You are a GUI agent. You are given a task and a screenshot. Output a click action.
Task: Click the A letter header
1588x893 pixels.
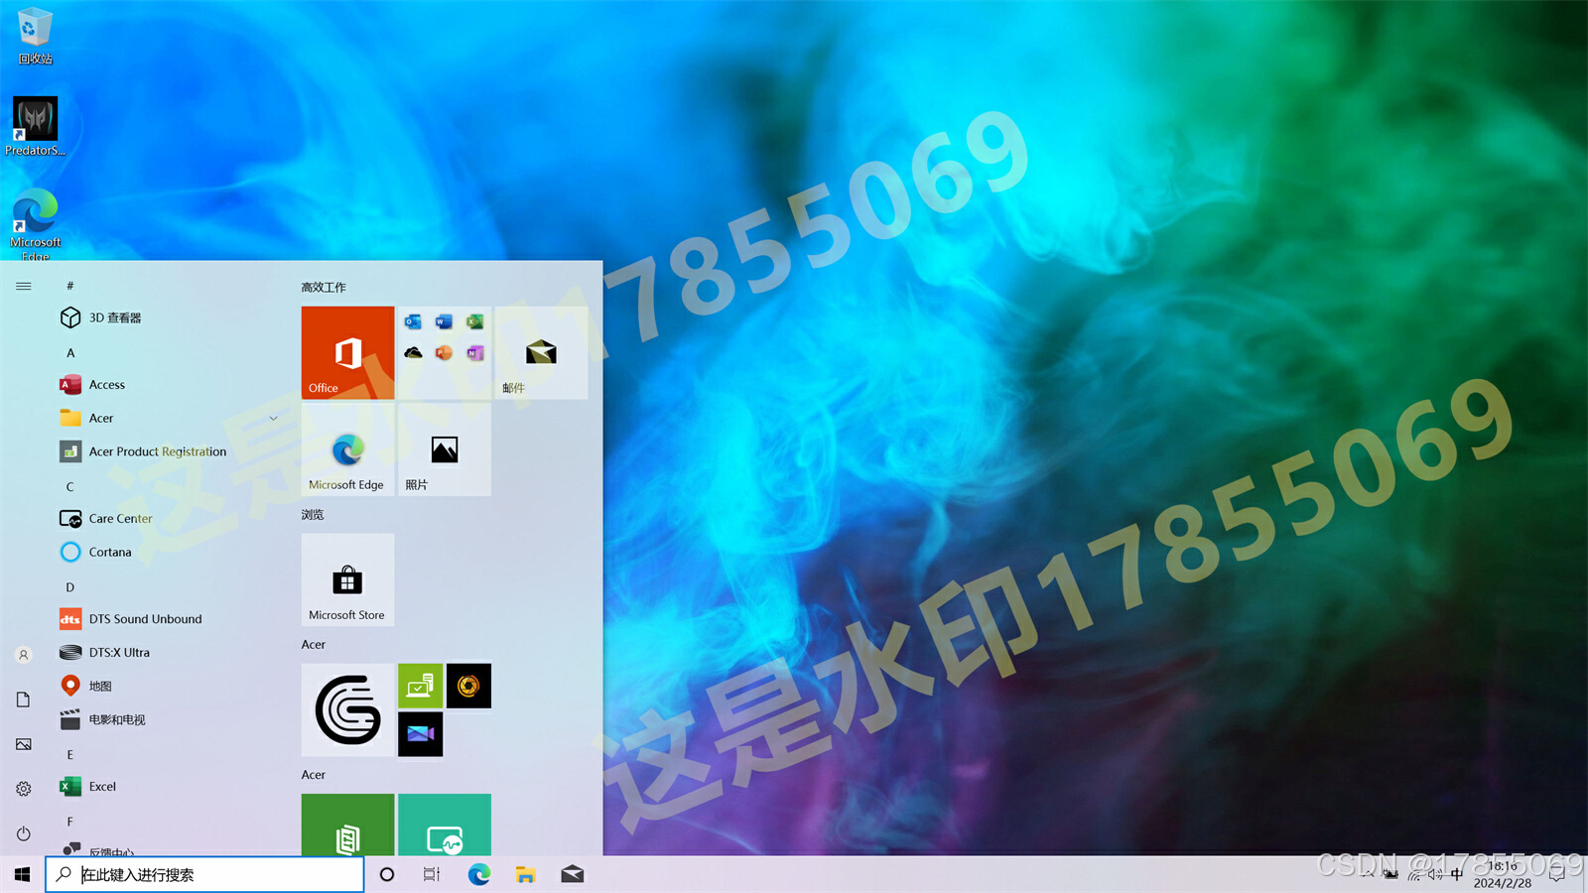(70, 353)
